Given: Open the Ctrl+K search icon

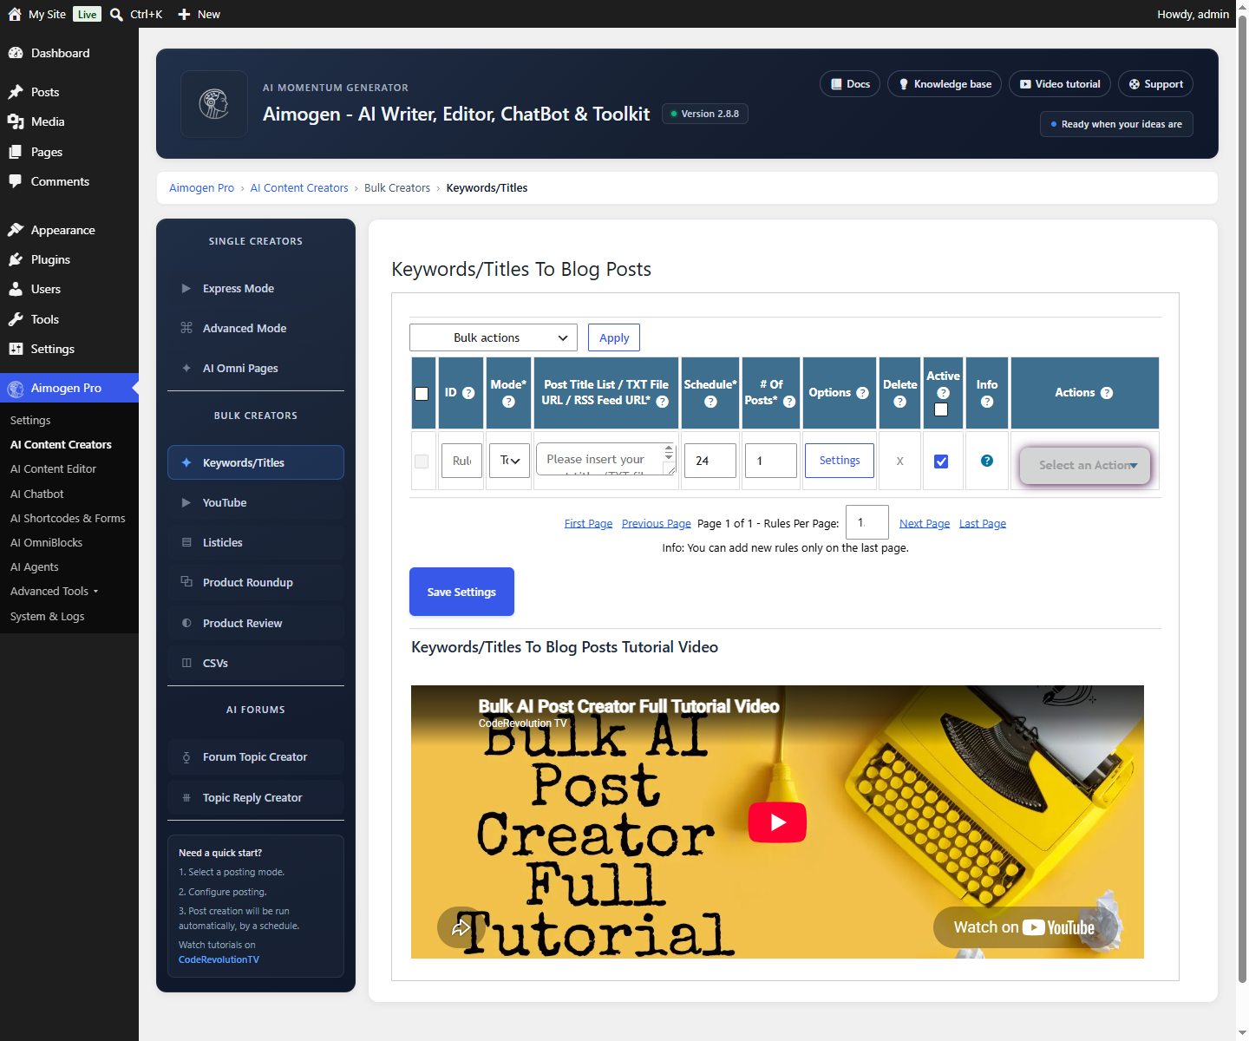Looking at the screenshot, I should click(x=116, y=14).
